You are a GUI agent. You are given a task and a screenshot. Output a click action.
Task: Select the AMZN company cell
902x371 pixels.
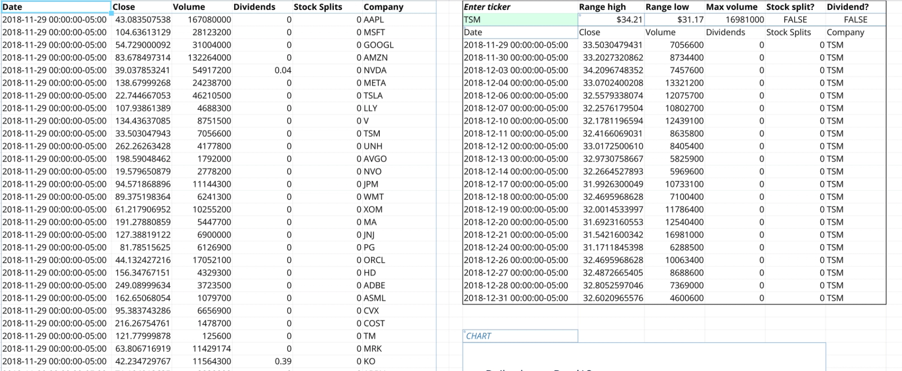tap(399, 57)
